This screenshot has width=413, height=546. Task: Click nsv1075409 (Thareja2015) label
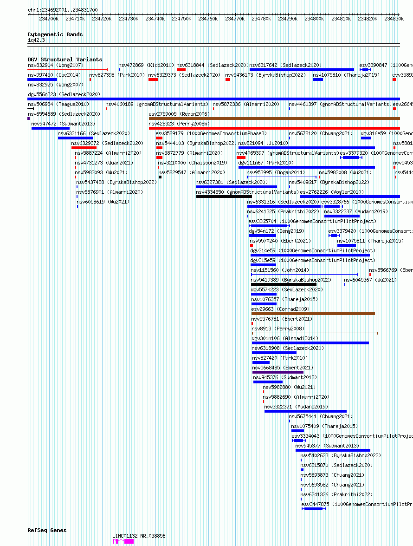324,426
